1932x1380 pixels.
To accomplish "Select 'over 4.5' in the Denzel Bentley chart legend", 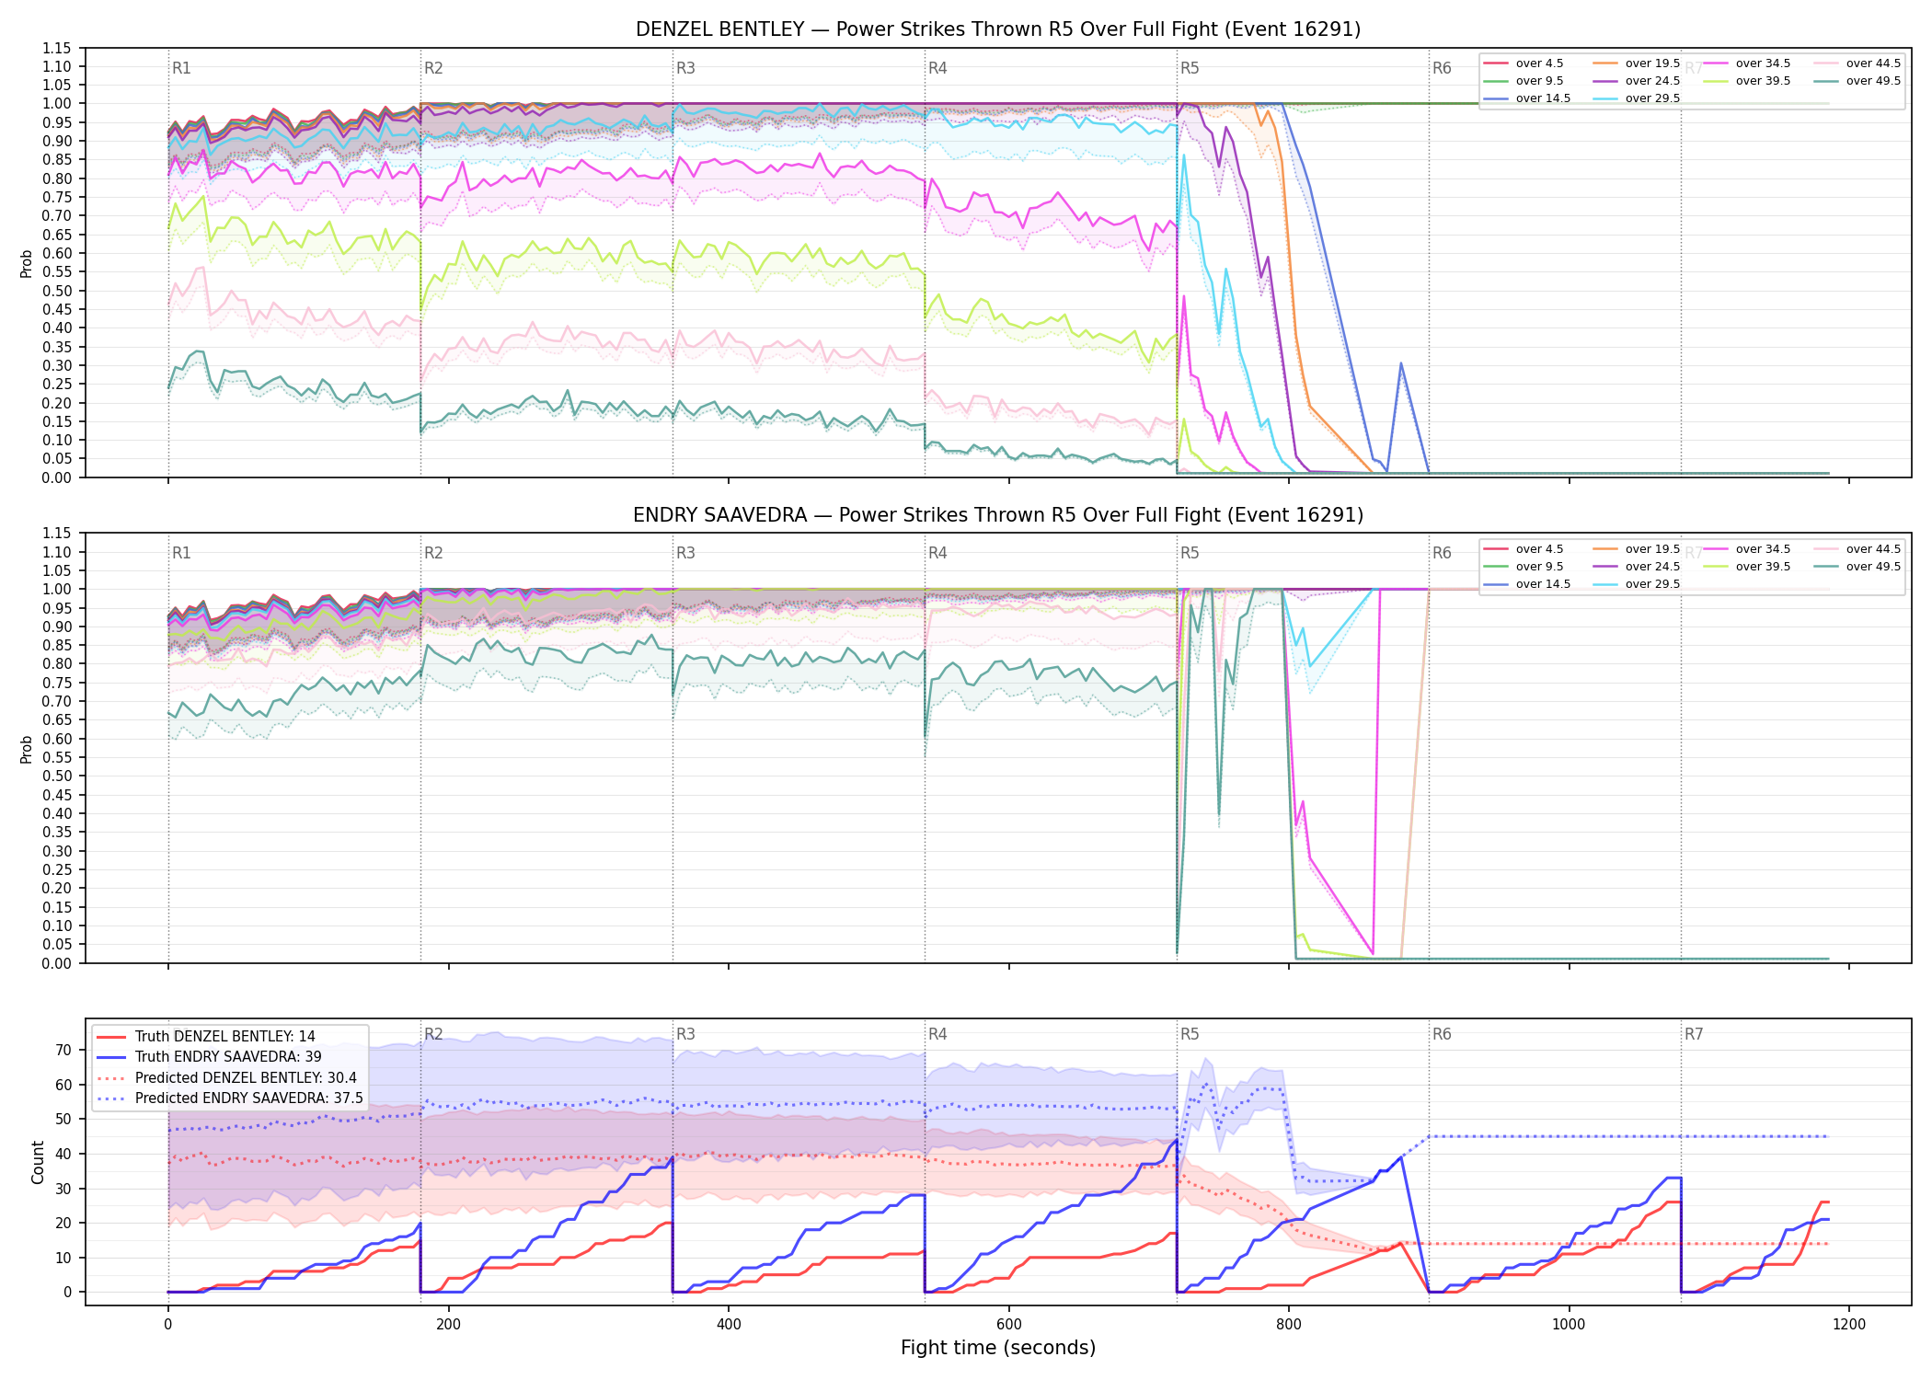I will 1524,63.
